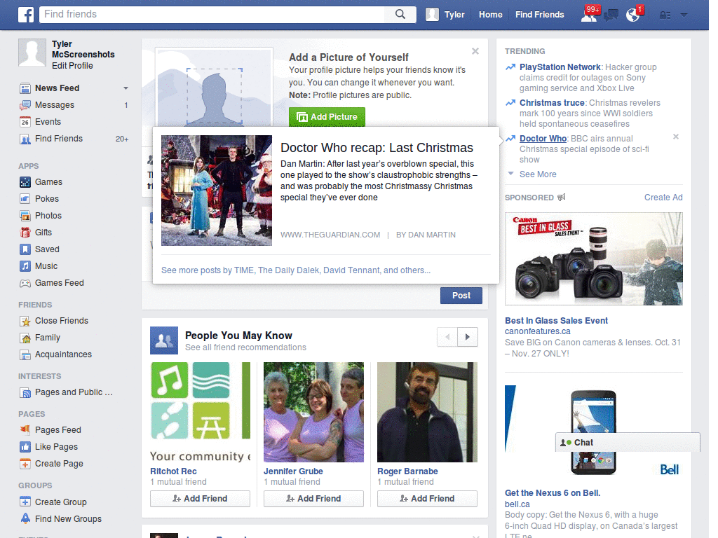The height and width of the screenshot is (538, 718).
Task: Open Get the Nexus 6 on Bell link
Action: point(553,493)
